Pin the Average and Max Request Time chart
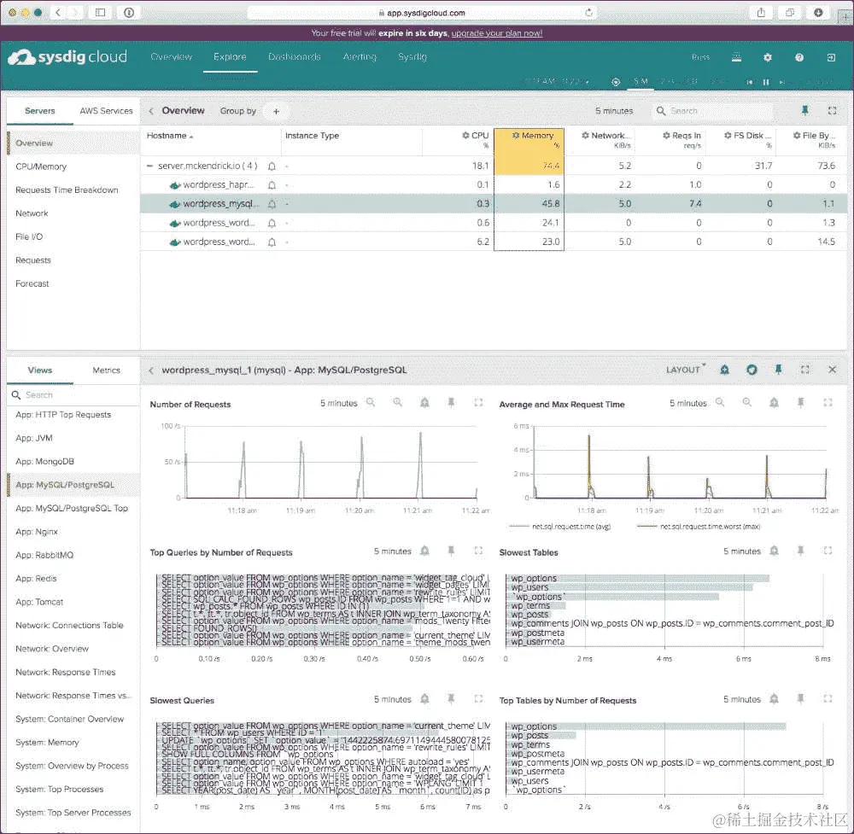Image resolution: width=854 pixels, height=834 pixels. 801,402
